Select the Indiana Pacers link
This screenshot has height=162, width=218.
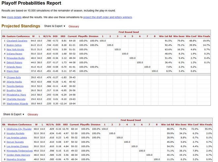point(14,54)
